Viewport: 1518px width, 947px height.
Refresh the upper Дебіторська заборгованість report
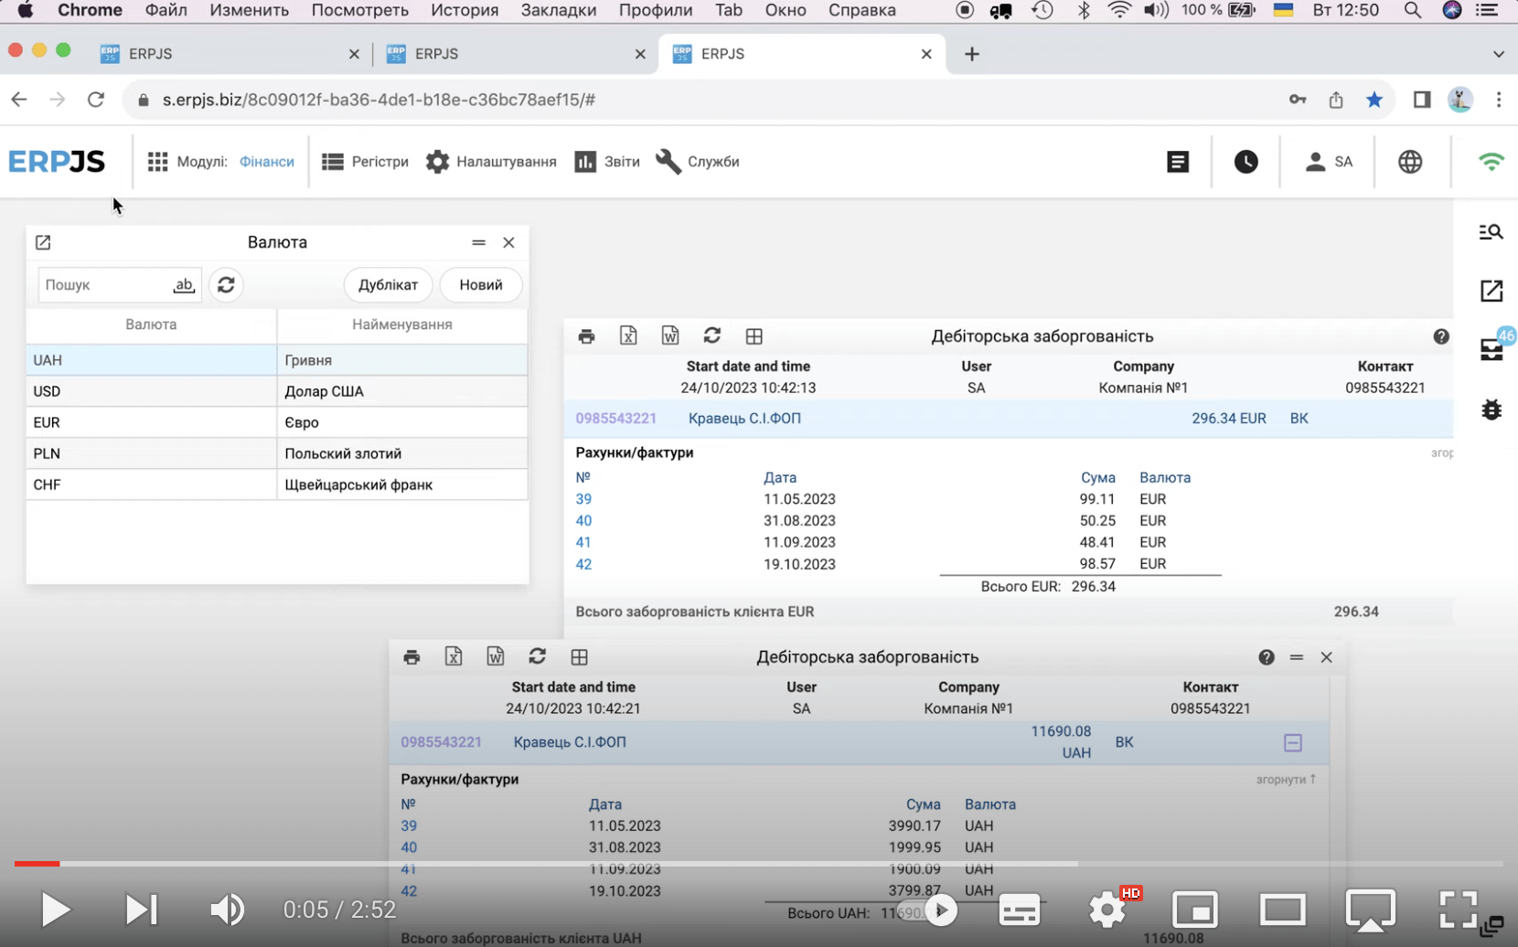click(x=712, y=335)
